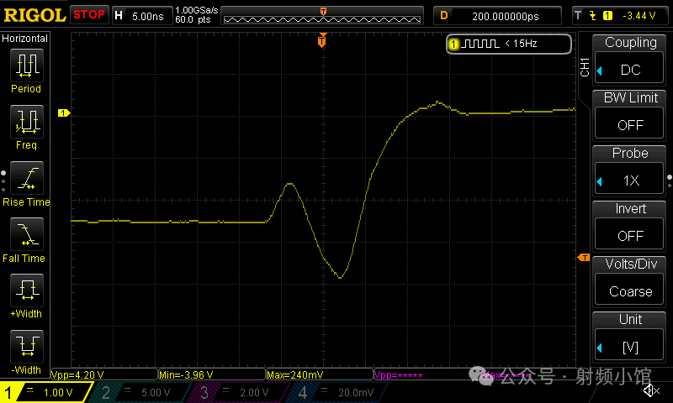Choose the Rise Time measurement icon
This screenshot has height=403, width=673.
[x=26, y=179]
